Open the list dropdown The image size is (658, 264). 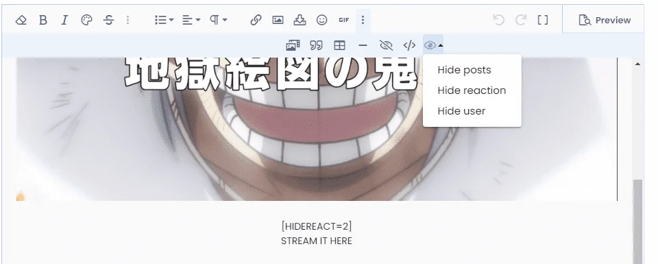pos(164,20)
